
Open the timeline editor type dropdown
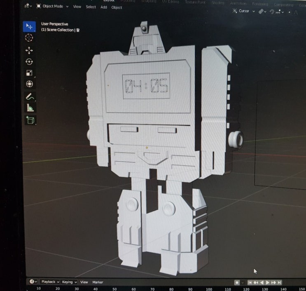tap(33, 282)
